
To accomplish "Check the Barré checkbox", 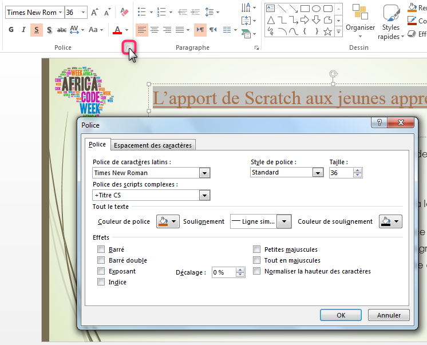I will (x=101, y=249).
